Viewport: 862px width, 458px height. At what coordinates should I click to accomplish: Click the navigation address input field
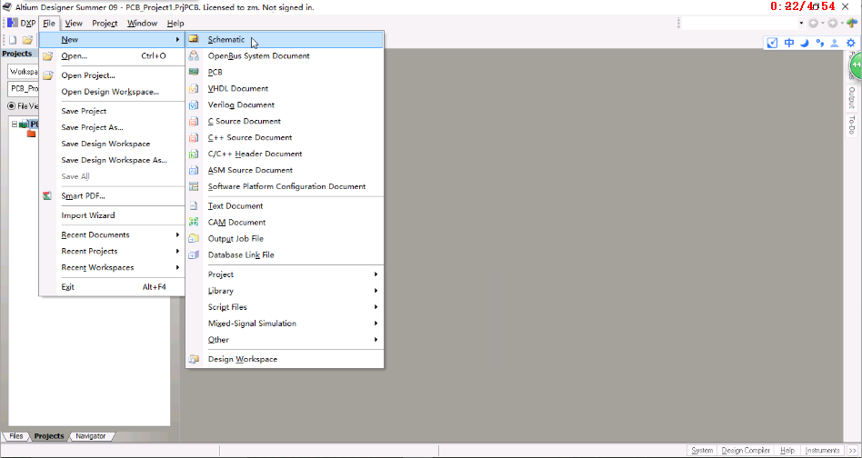click(x=739, y=23)
